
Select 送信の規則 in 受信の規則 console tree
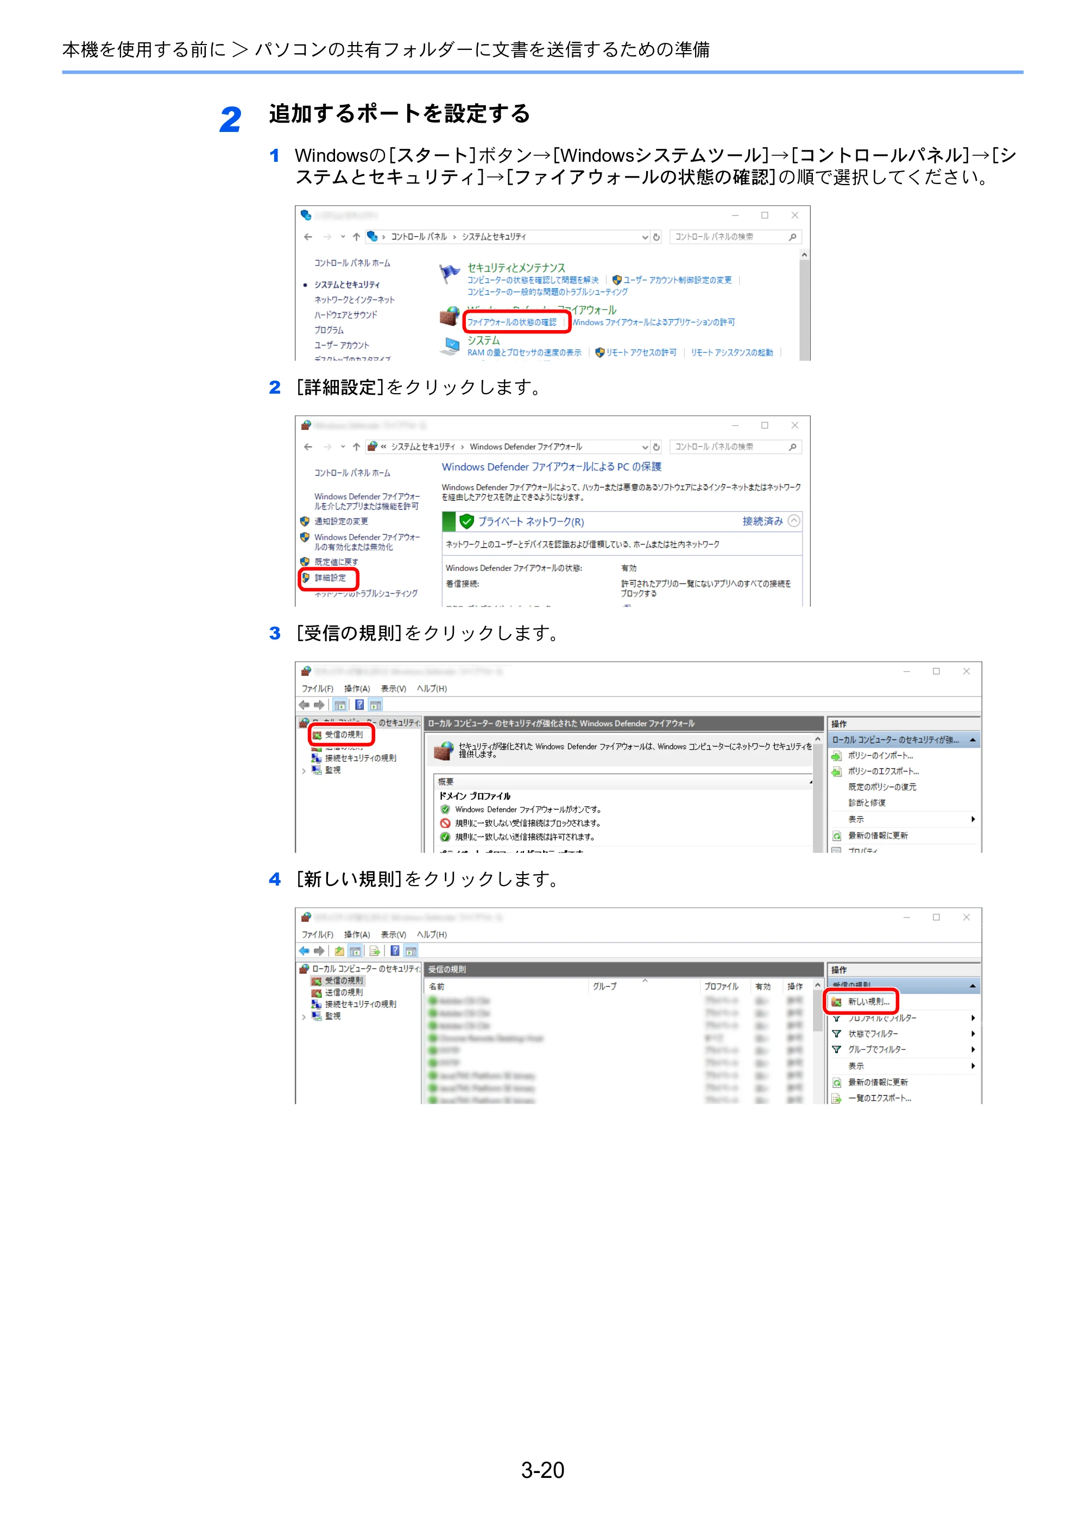tap(343, 993)
